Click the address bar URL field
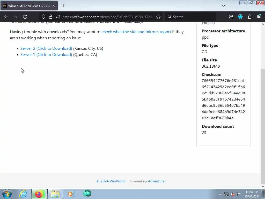Viewport: 265px width, 199px height. 107,17
